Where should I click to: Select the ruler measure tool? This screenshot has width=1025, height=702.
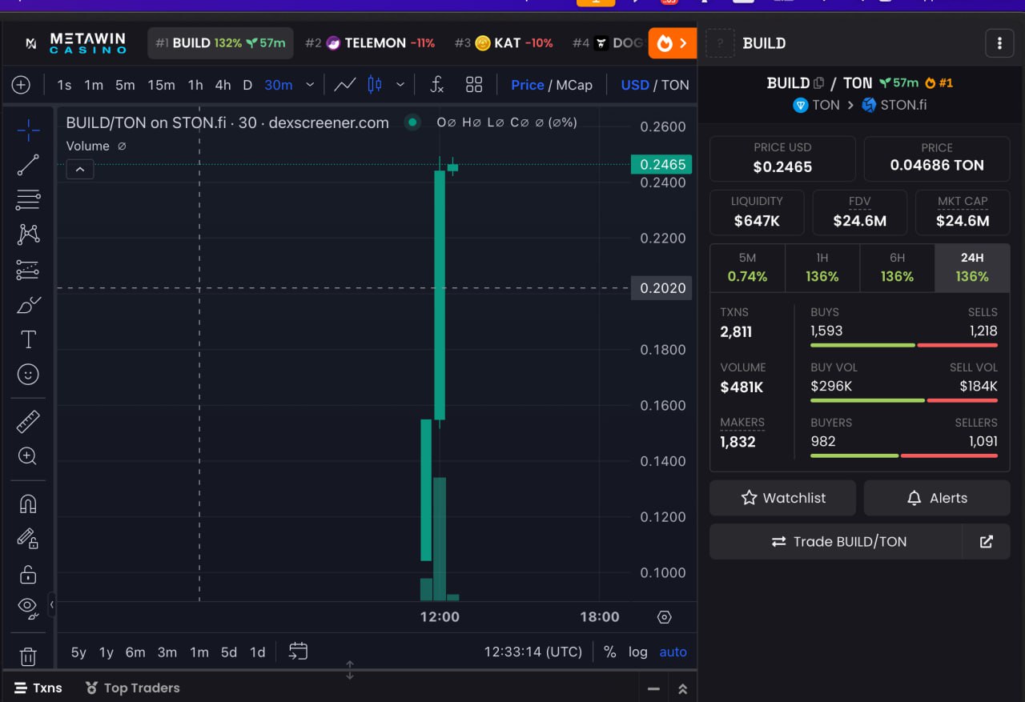[28, 421]
